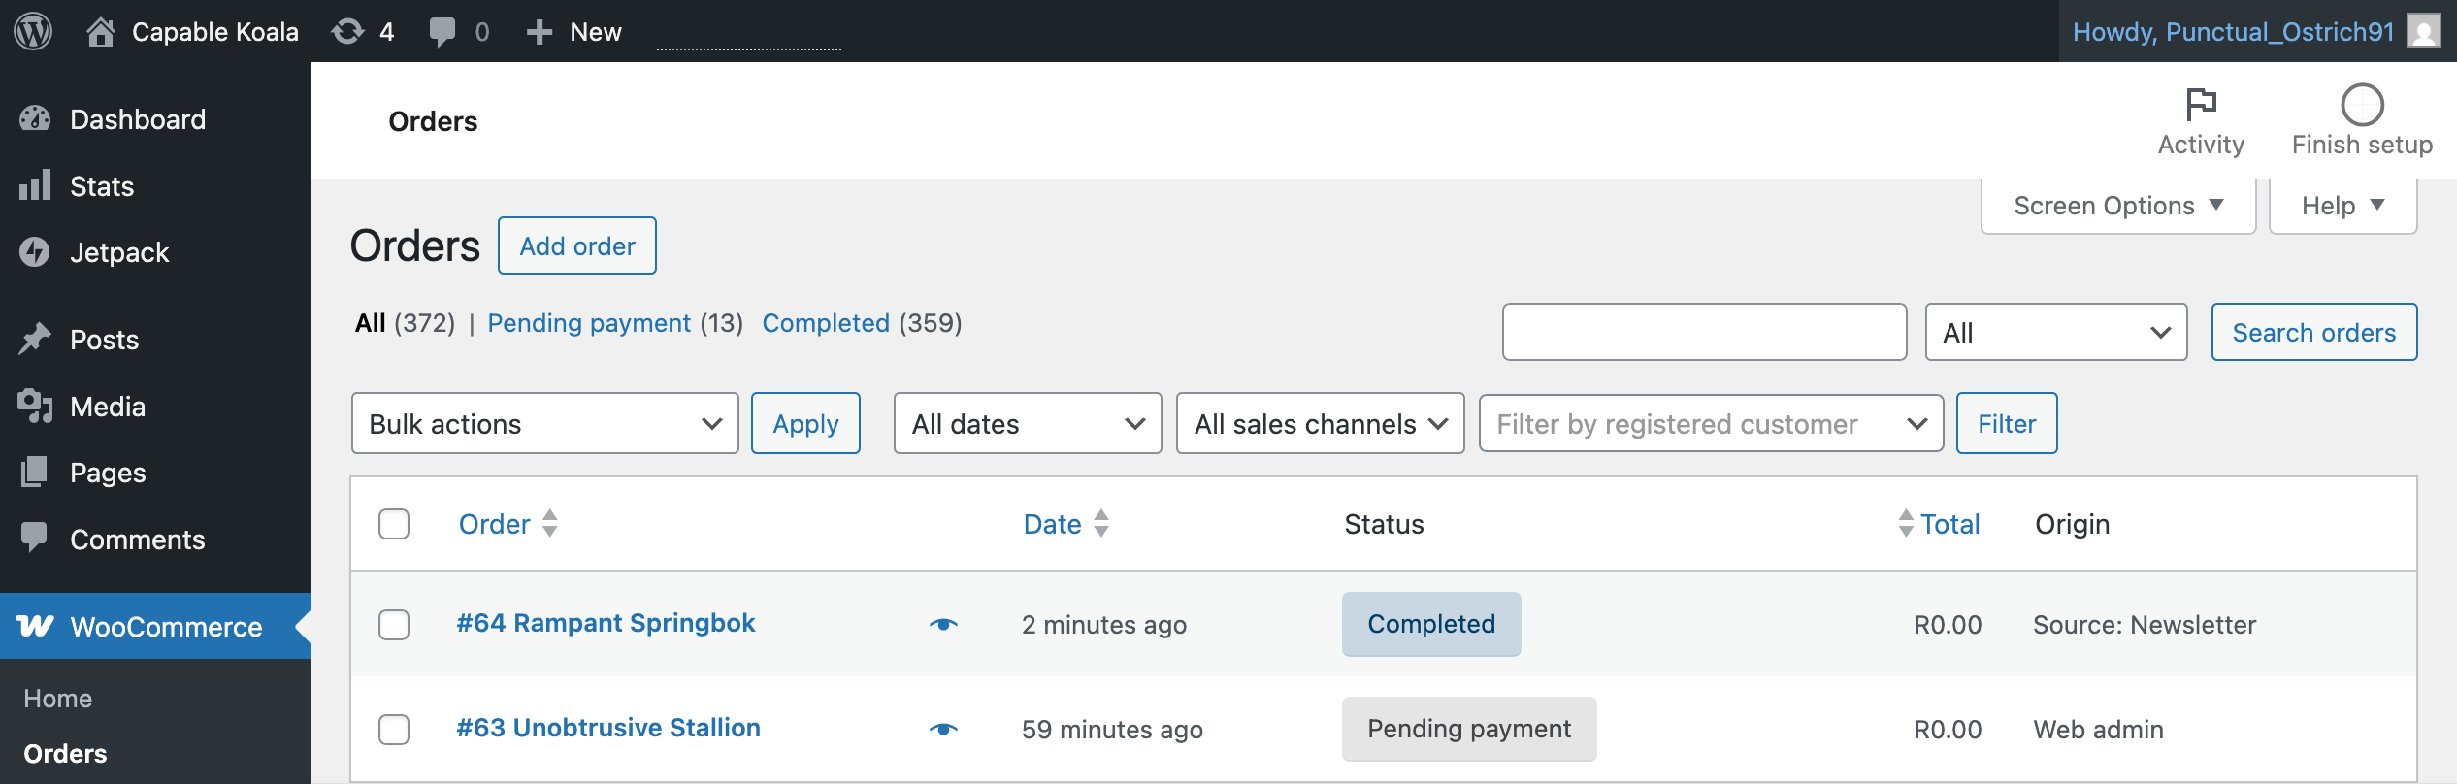The image size is (2457, 784).
Task: Click the Activity flag icon
Action: pyautogui.click(x=2200, y=104)
